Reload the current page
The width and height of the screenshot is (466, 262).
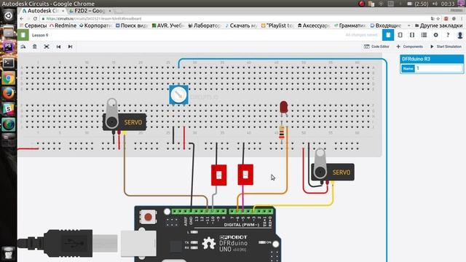[x=35, y=18]
